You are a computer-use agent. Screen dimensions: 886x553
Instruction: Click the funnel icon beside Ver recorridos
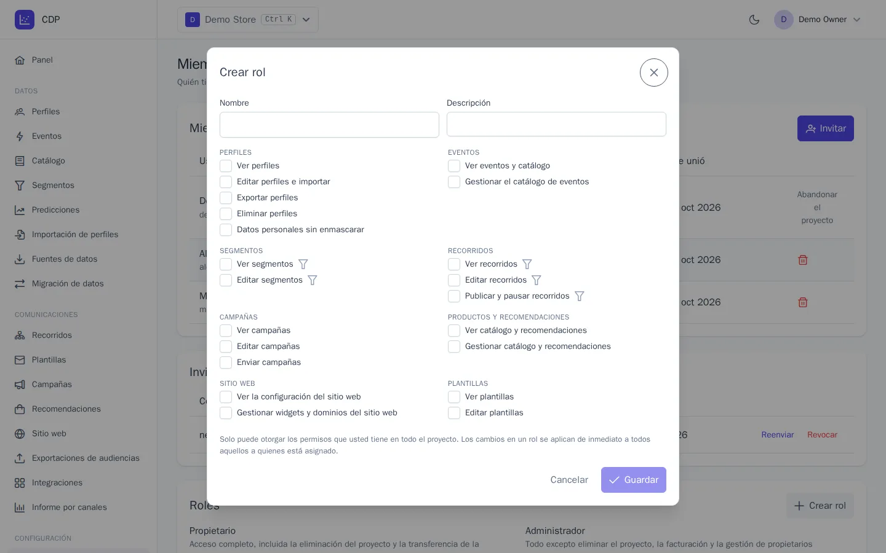click(527, 264)
